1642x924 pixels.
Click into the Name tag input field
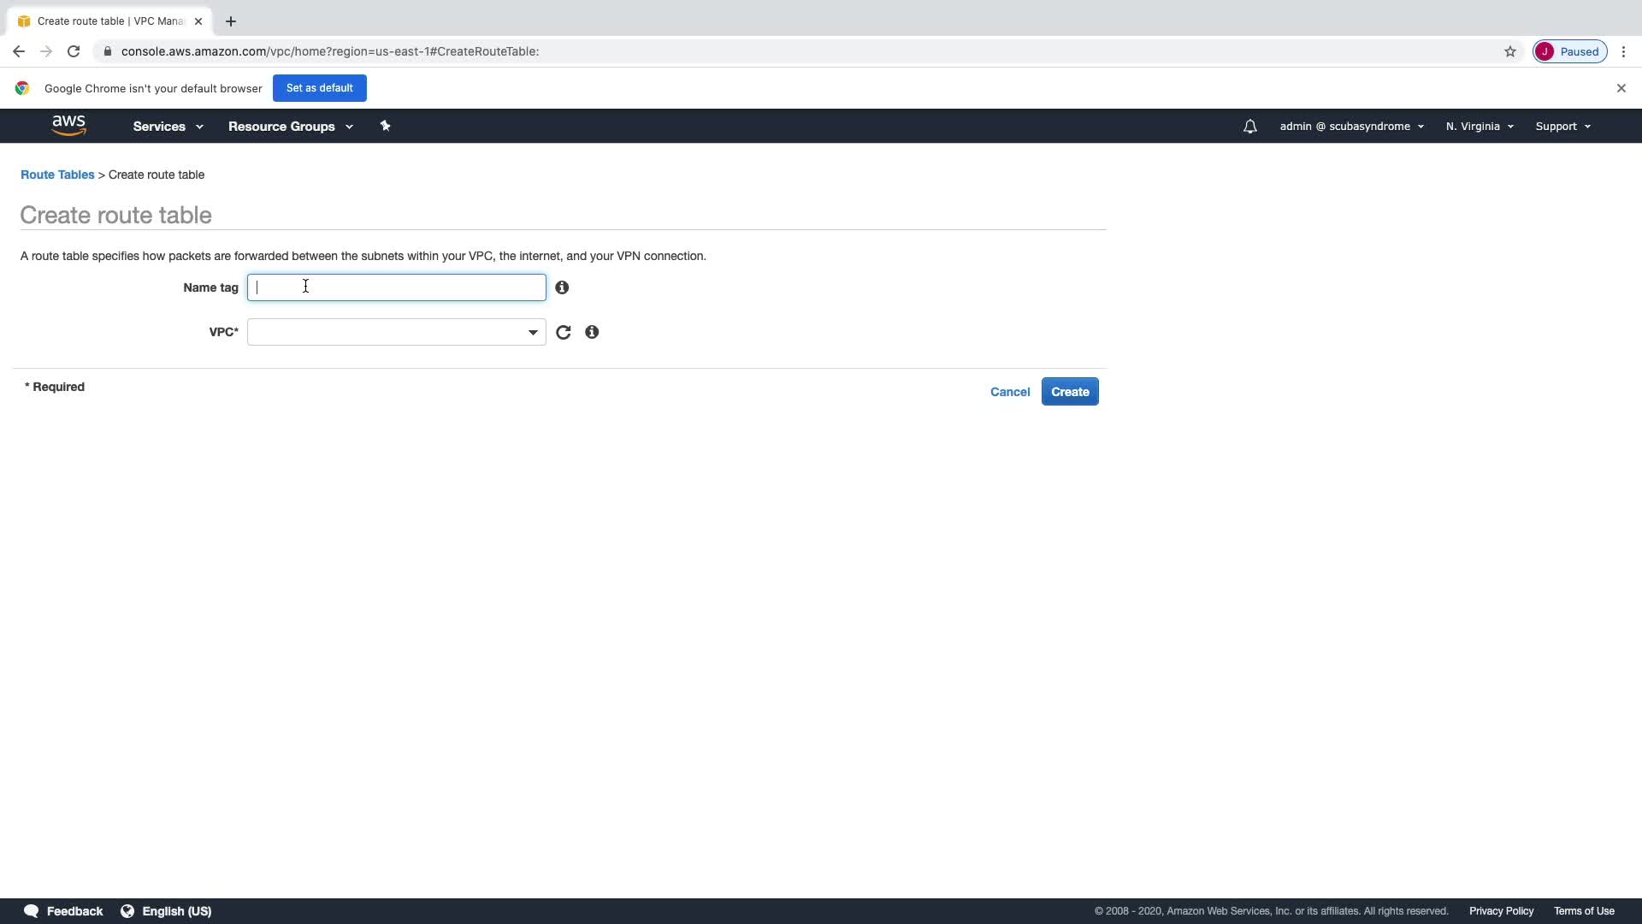click(396, 287)
